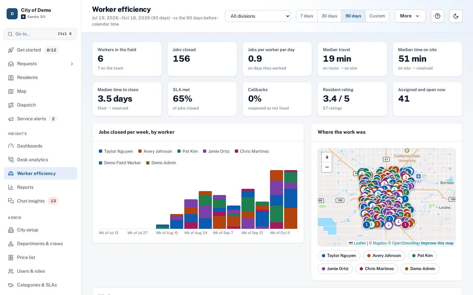This screenshot has height=295, width=473.
Task: Click Avery Johnson legend color swatch
Action: (x=140, y=151)
